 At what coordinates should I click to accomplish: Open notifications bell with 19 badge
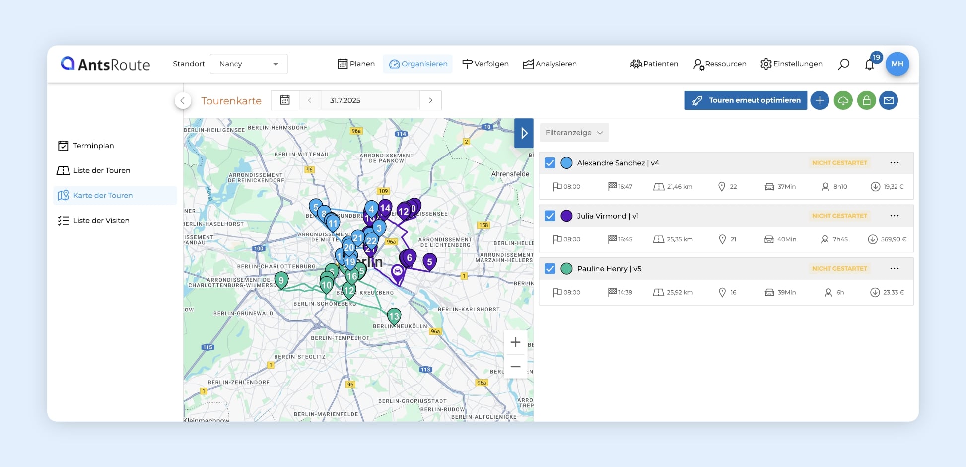870,64
